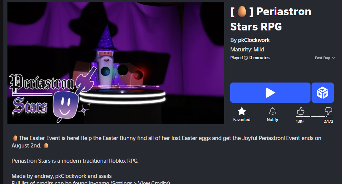
Task: Click the blue Play button
Action: click(x=270, y=93)
